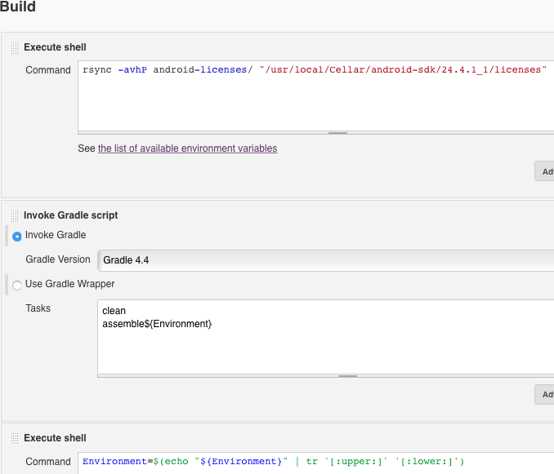Click the 'clean' task text
The width and height of the screenshot is (554, 474).
click(114, 311)
